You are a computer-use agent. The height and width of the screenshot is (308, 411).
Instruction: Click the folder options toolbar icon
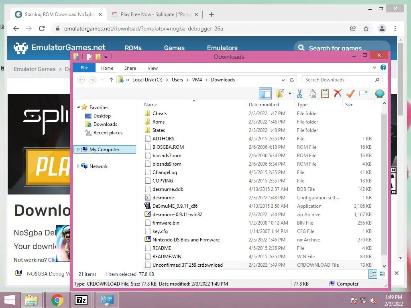[x=280, y=93]
